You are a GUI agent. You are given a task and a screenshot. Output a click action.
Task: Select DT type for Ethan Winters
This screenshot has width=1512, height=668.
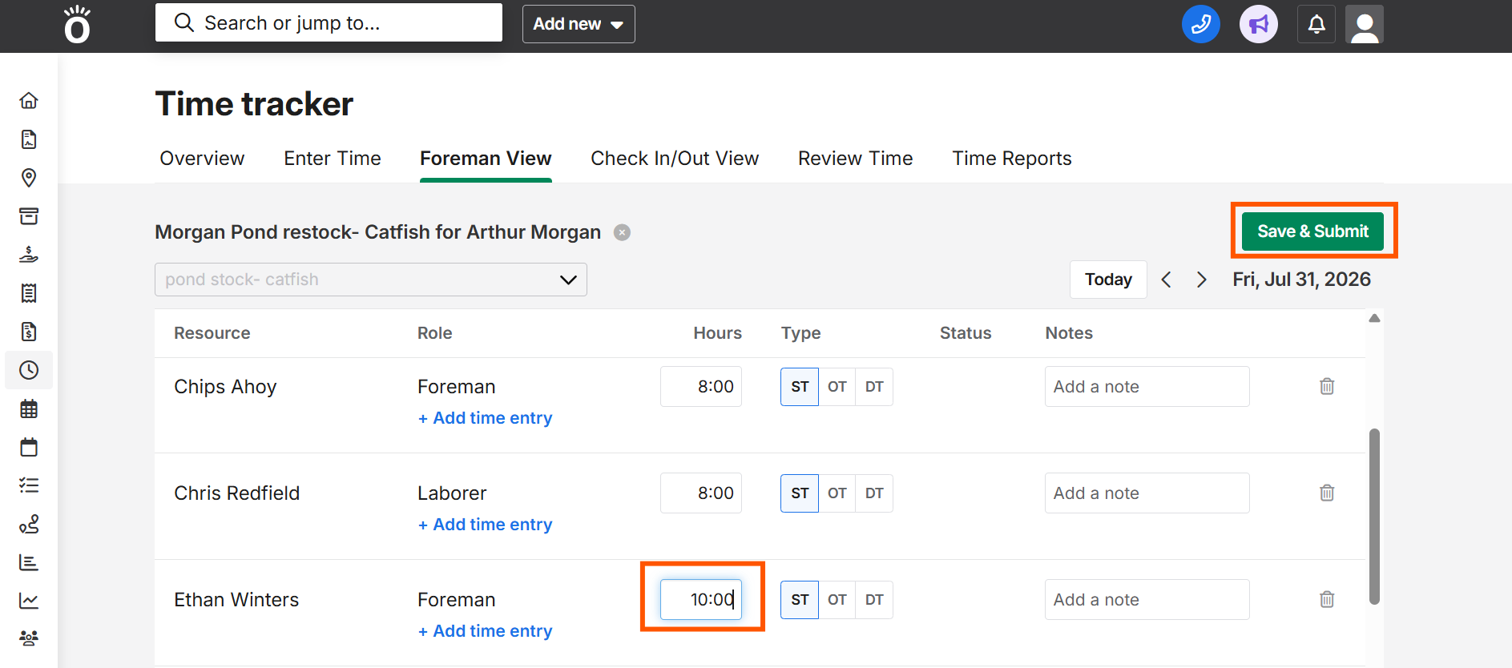874,600
